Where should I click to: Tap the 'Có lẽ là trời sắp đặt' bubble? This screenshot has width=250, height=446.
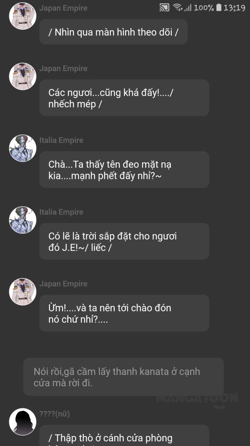tap(124, 241)
